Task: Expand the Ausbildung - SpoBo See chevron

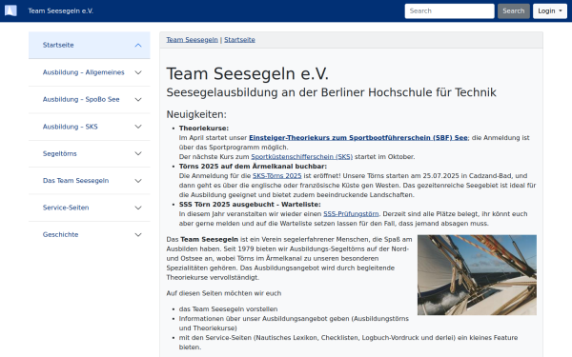Action: click(x=138, y=99)
